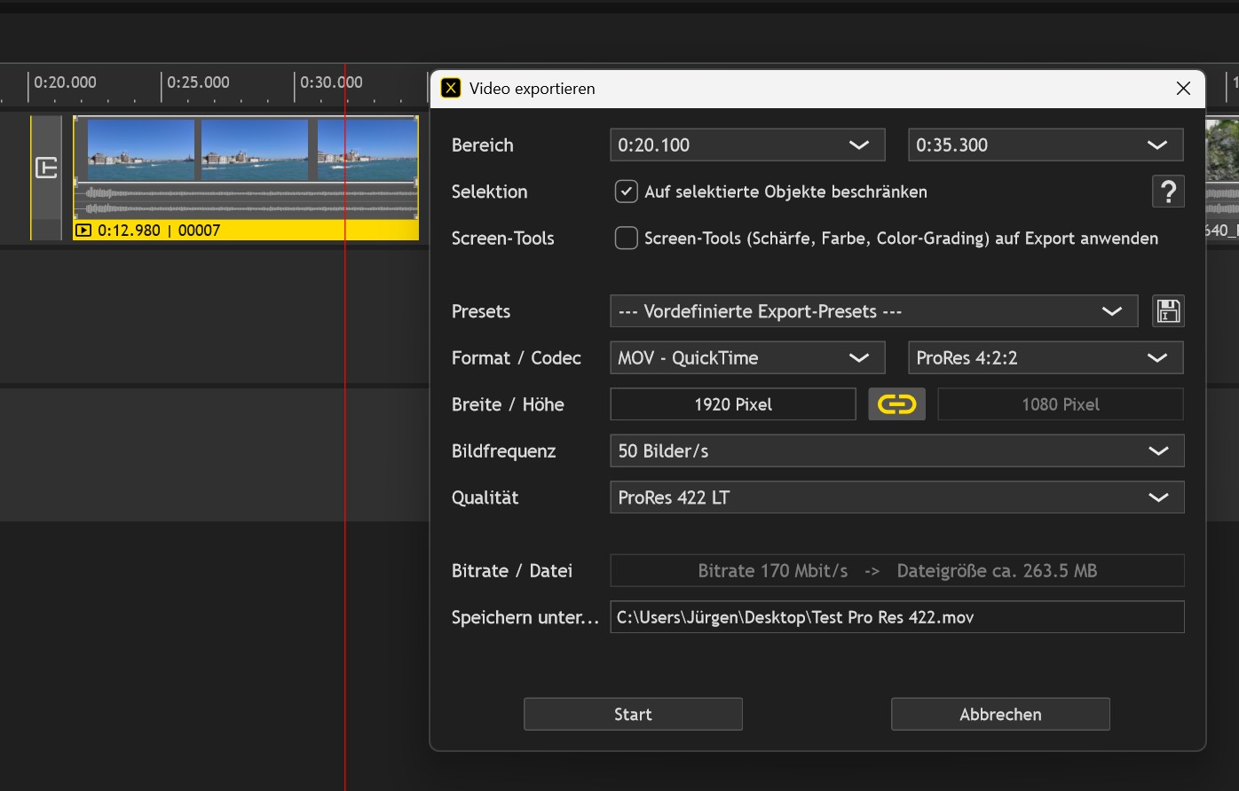
Task: Click the app logo in dialog title bar
Action: tap(451, 88)
